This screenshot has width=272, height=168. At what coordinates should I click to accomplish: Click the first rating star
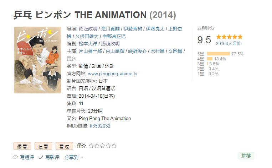click(x=91, y=146)
